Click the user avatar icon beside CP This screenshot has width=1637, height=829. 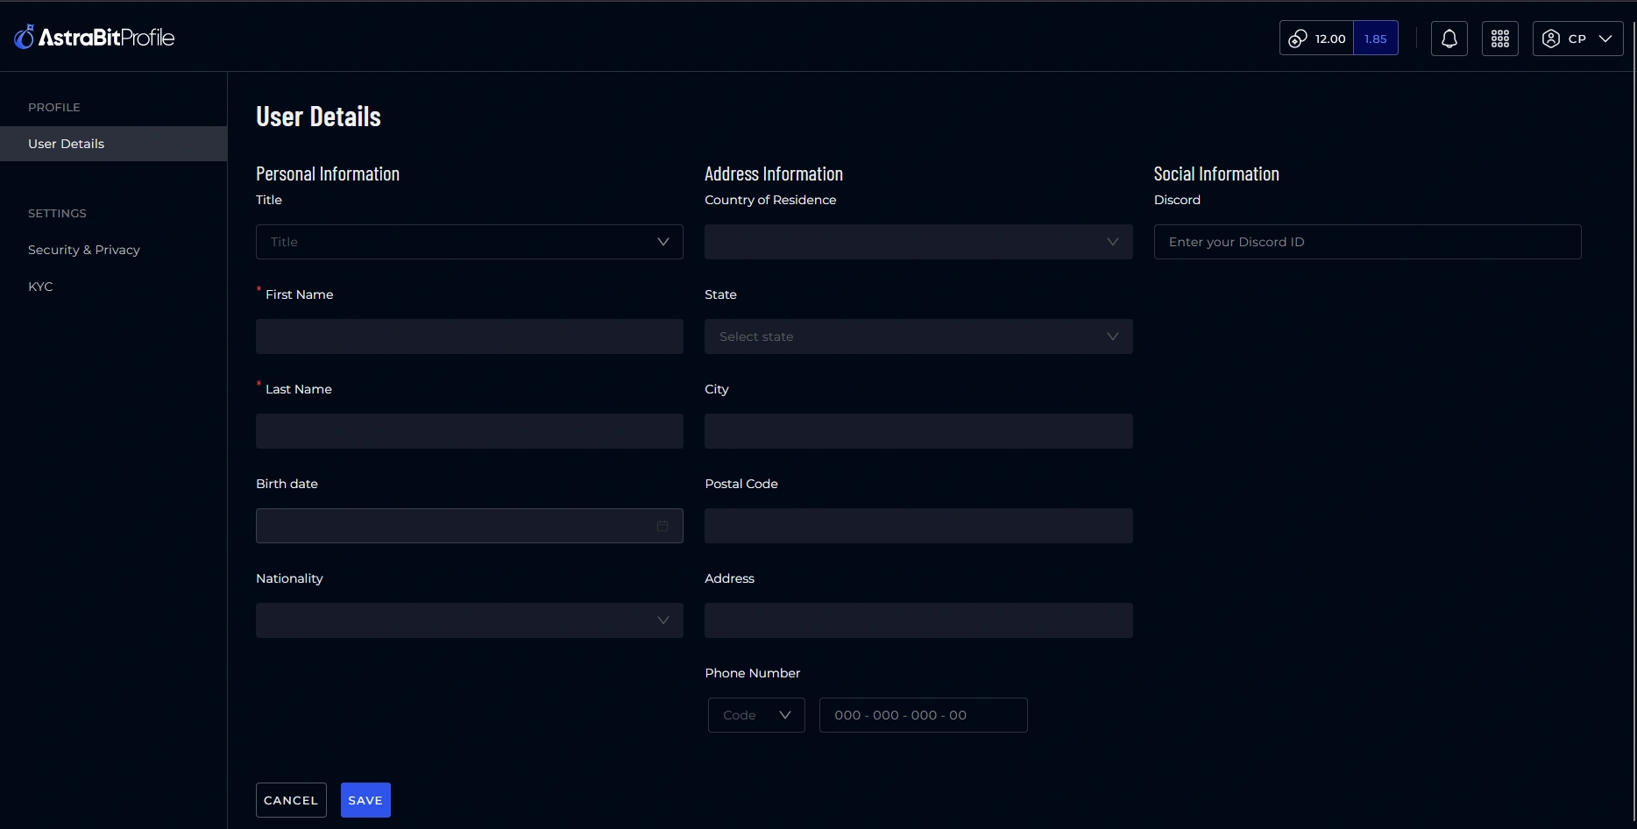coord(1551,39)
